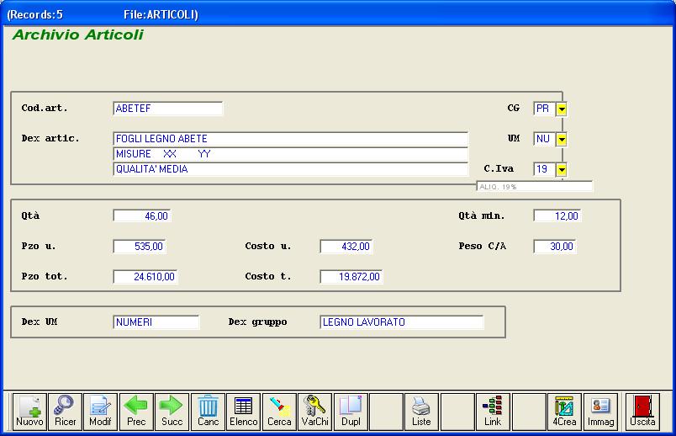This screenshot has width=676, height=436.
Task: Open the Link tree diagram icon
Action: [493, 412]
